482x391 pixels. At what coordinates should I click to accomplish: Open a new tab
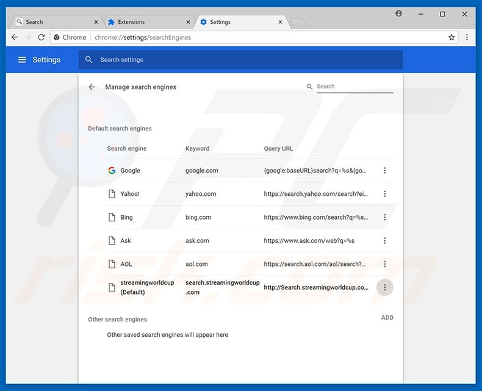[298, 22]
